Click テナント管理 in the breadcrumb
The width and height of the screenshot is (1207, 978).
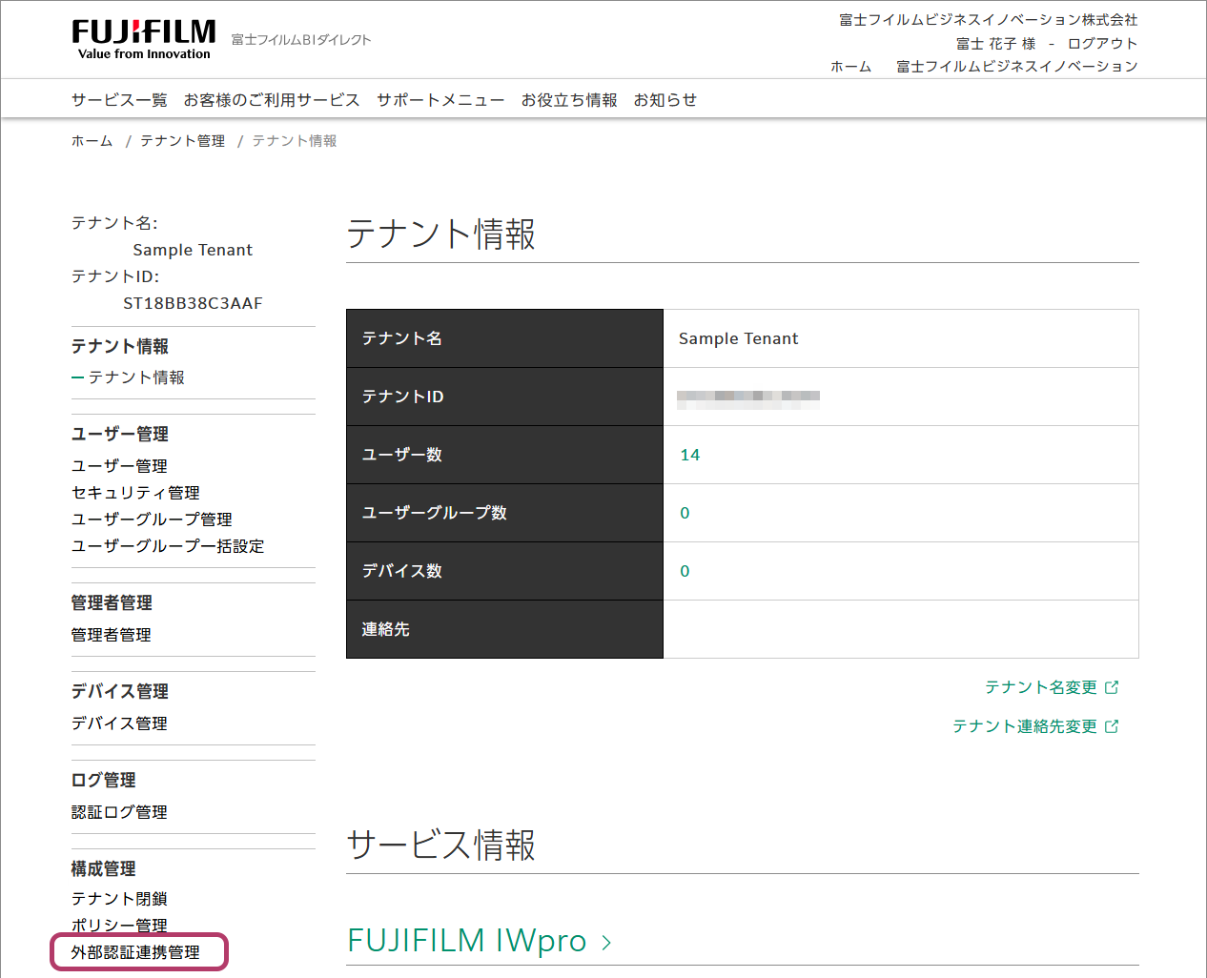183,141
